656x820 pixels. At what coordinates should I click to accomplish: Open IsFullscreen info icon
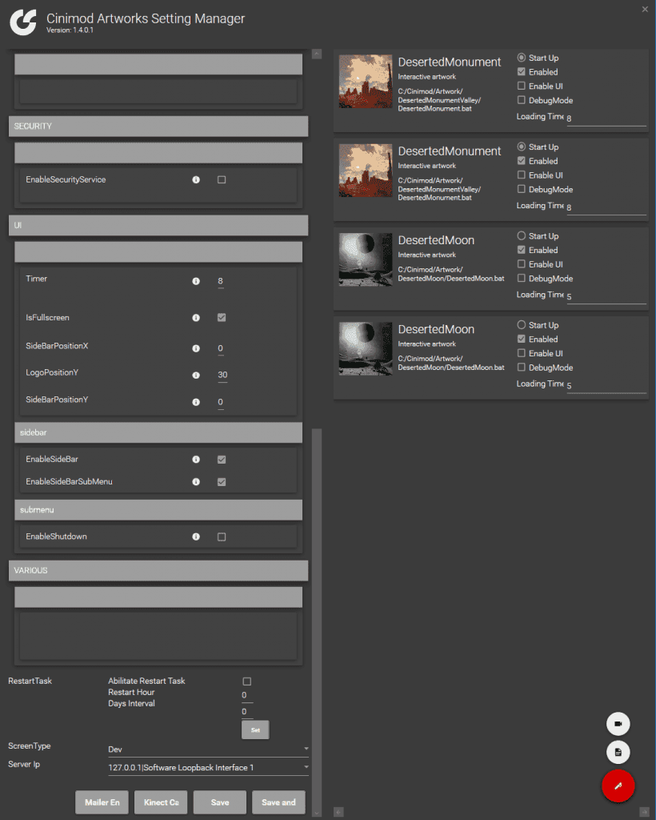(x=196, y=318)
